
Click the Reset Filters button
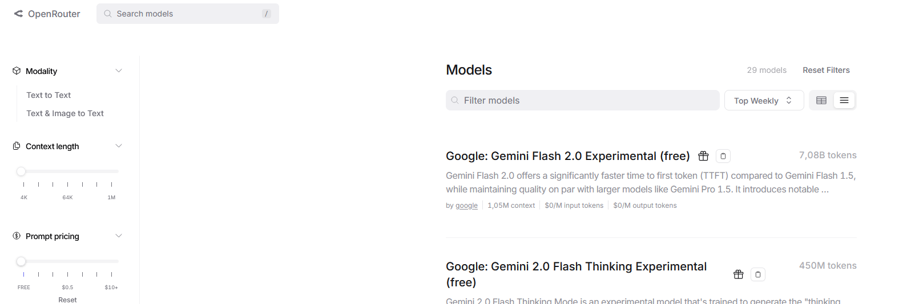click(x=826, y=70)
